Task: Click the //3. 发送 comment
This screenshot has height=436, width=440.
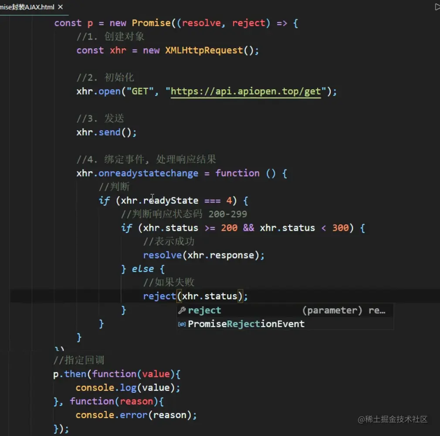Action: [100, 118]
